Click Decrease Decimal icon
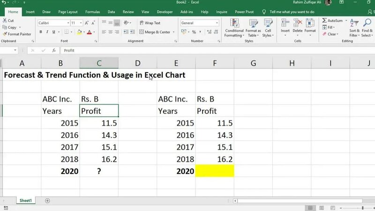The height and width of the screenshot is (211, 375). [216, 32]
